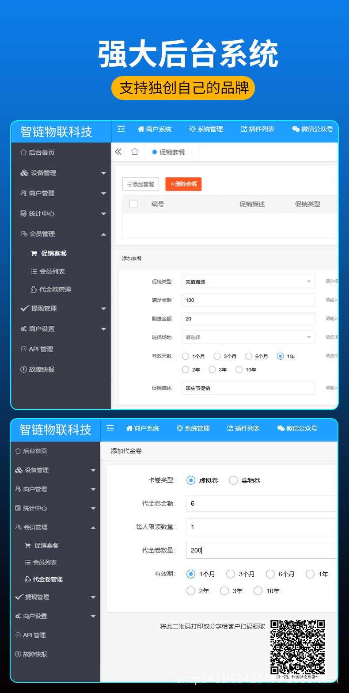Close the 促销套餐 tab with its x

tap(192, 152)
